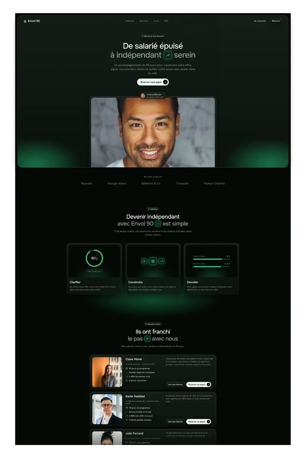Screen dimensions: 306x457
Task: Click the calendar icon in Karim Haddad's card
Action: 127,408
